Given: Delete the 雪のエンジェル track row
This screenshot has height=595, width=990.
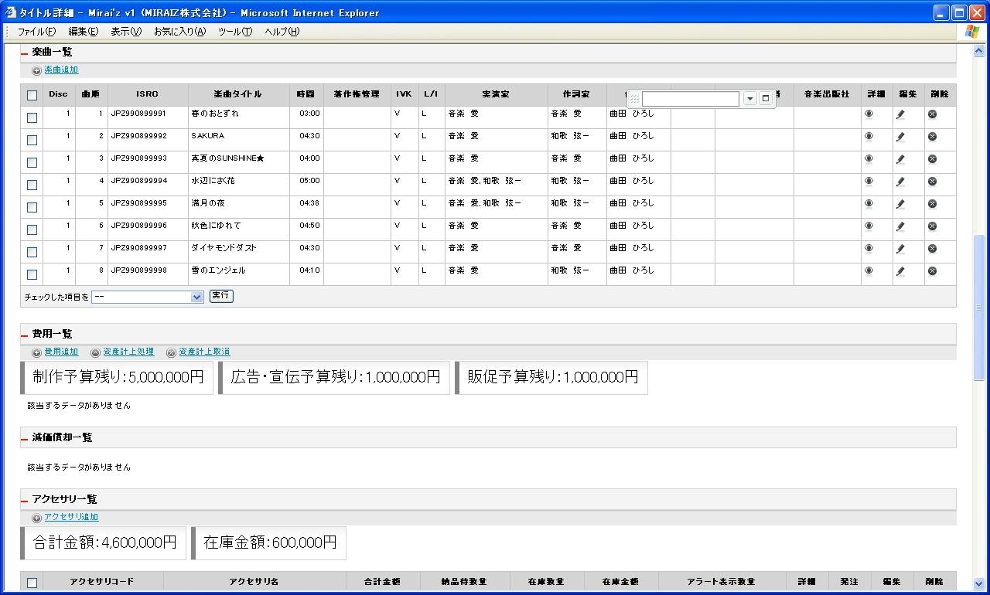Looking at the screenshot, I should 932,271.
